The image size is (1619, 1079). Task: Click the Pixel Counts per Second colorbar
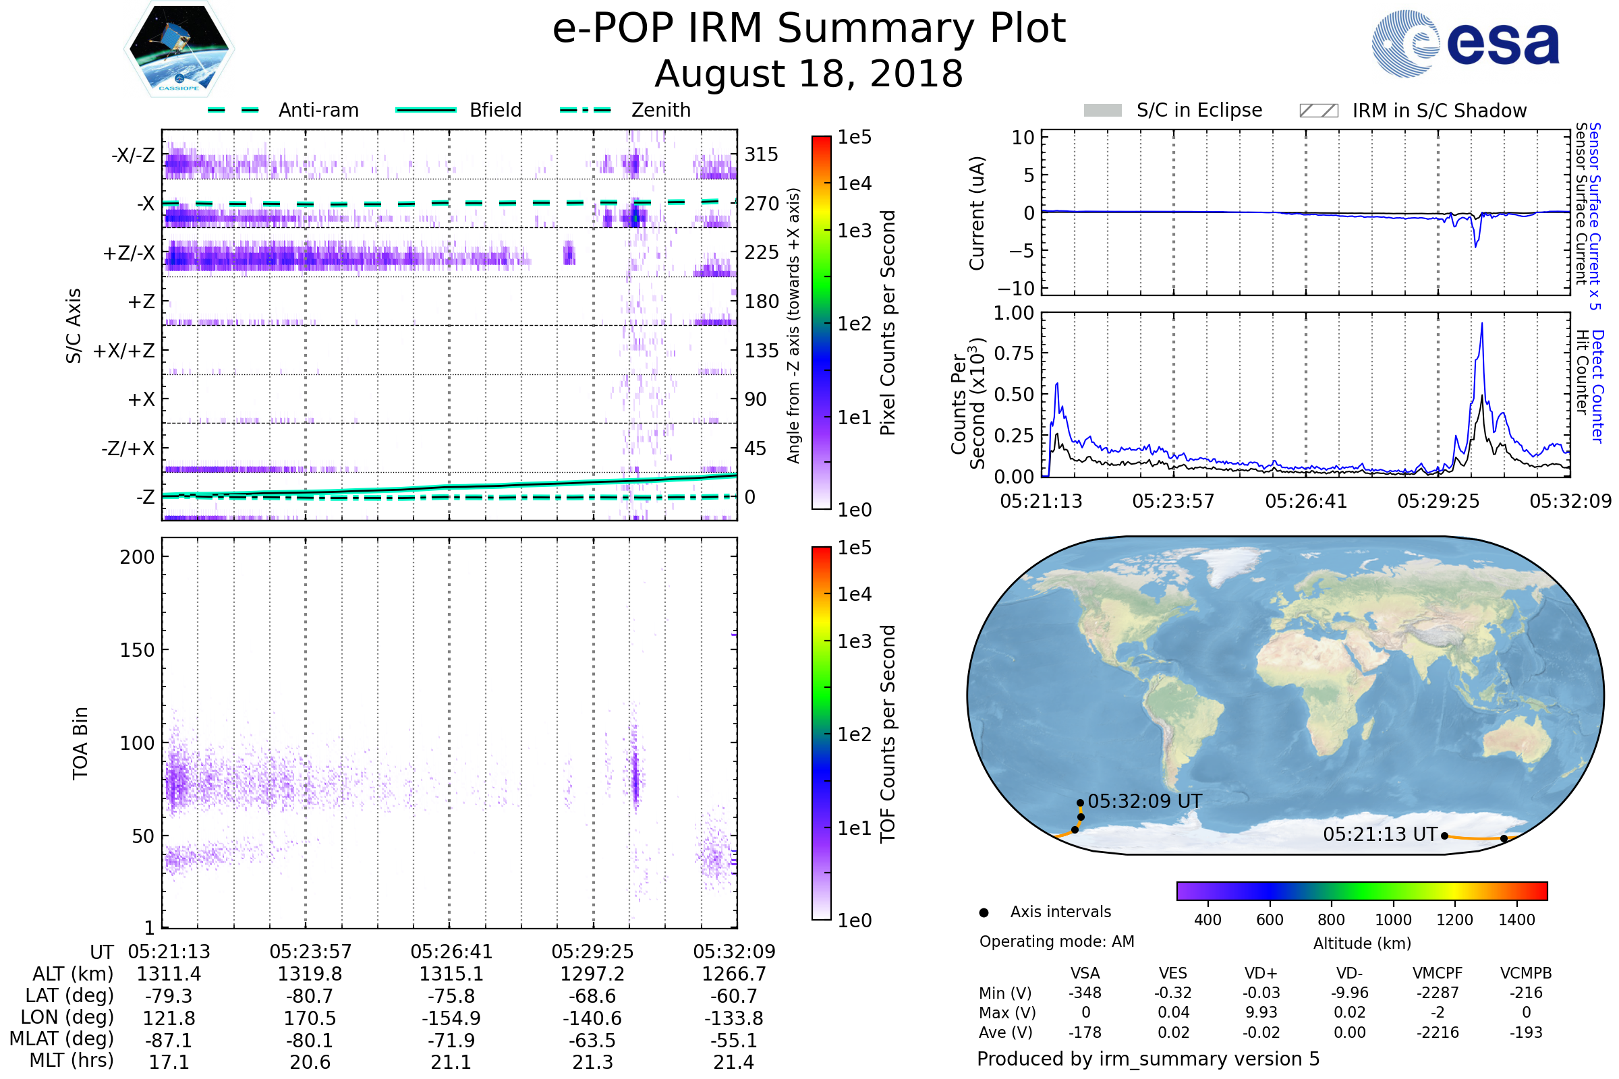pos(821,322)
